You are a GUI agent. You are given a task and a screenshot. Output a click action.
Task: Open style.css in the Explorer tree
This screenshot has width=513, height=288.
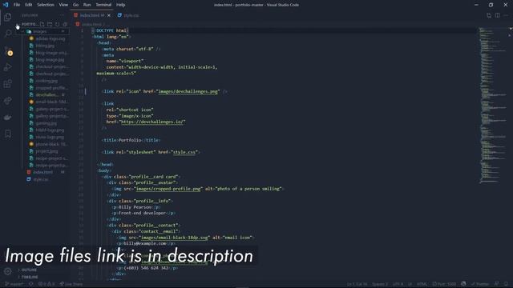click(42, 179)
